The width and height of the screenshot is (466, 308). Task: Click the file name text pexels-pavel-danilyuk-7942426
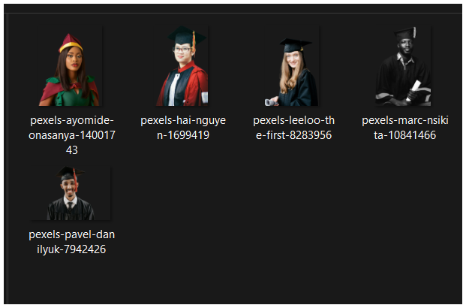click(x=71, y=242)
